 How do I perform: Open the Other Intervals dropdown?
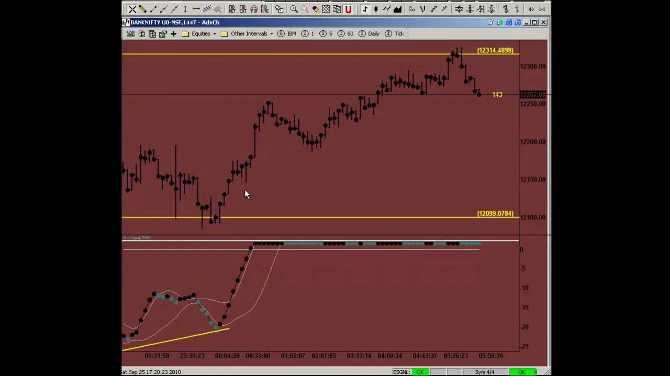point(247,33)
